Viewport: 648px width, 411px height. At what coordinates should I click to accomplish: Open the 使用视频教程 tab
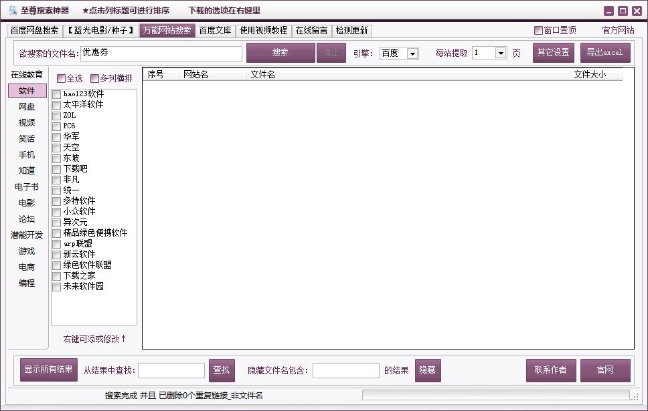[263, 30]
